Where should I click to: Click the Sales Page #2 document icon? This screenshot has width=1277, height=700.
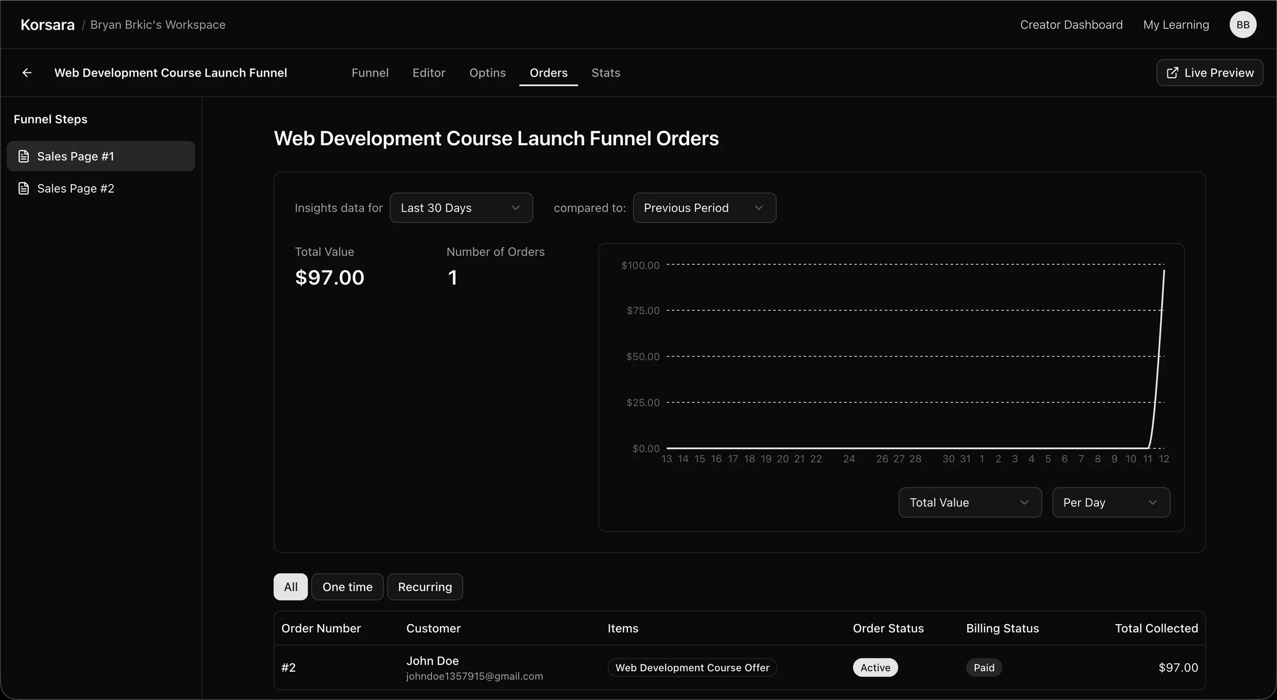pos(23,188)
